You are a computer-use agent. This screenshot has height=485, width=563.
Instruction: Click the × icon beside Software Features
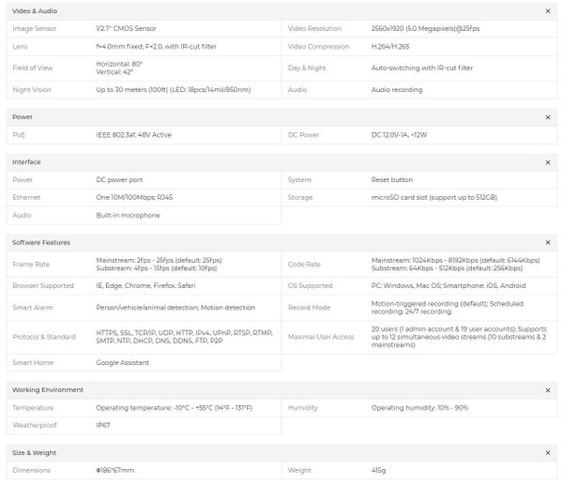point(548,242)
